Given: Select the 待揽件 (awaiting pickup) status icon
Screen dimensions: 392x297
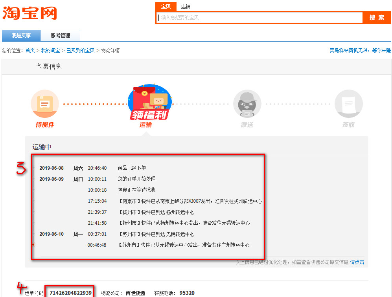Looking at the screenshot, I should coord(44,103).
